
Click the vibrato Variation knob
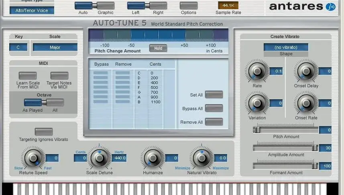tap(257, 103)
